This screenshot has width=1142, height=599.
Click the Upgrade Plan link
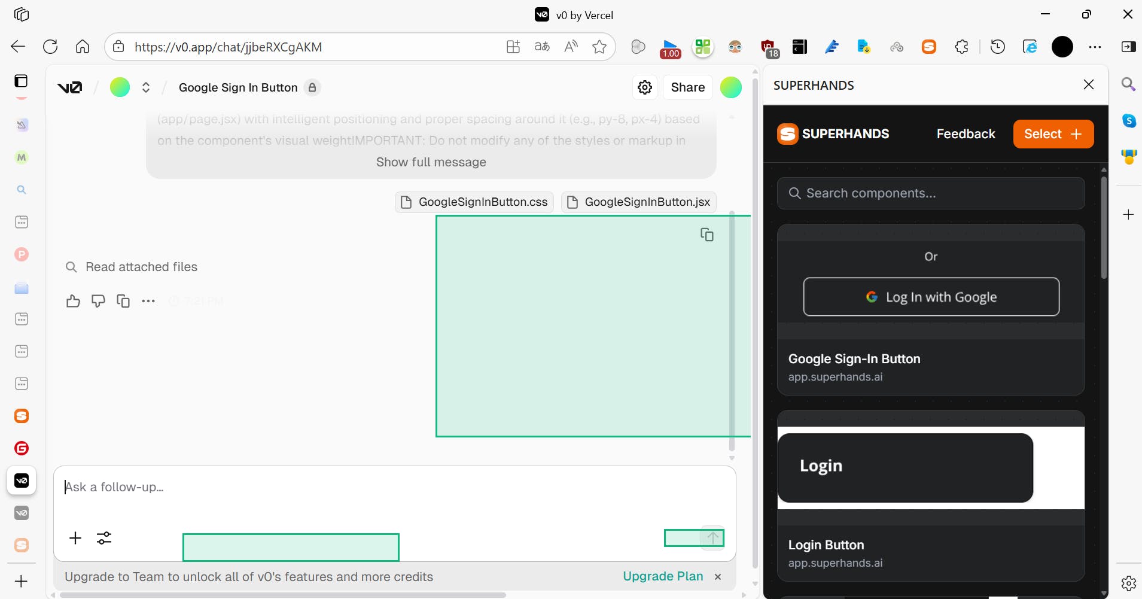[x=663, y=576]
